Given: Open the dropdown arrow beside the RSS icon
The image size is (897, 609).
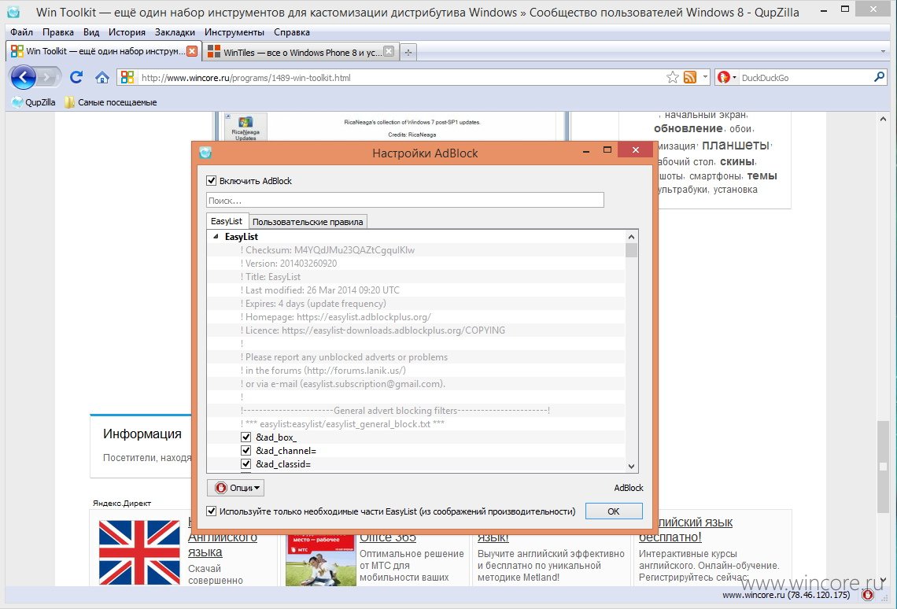Looking at the screenshot, I should click(x=705, y=76).
